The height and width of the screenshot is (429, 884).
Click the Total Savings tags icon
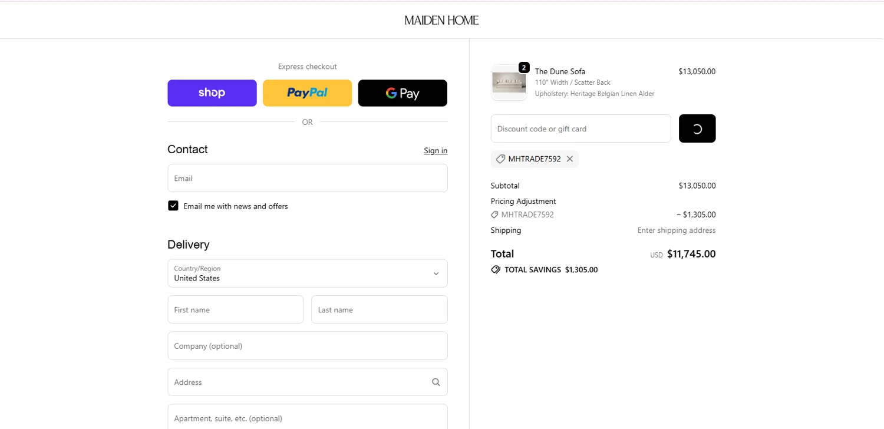point(496,270)
